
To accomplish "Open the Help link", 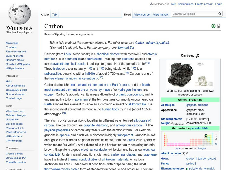I will click(x=9, y=81).
